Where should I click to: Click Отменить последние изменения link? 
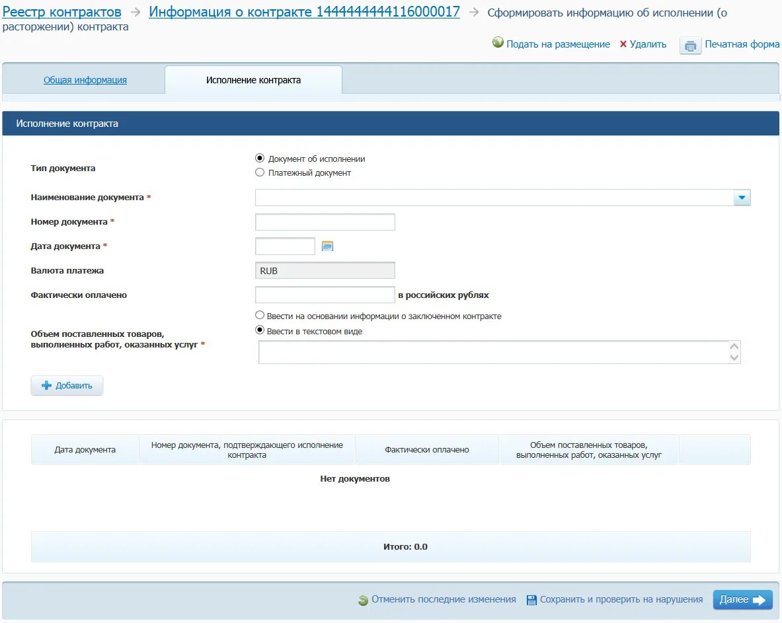(x=444, y=600)
